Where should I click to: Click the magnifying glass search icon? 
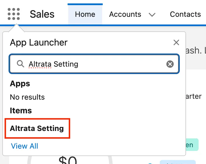tap(21, 64)
